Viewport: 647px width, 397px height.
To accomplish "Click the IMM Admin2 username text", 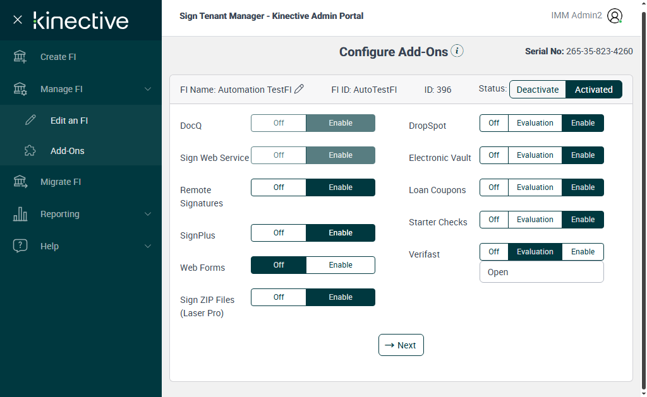I will pyautogui.click(x=576, y=15).
